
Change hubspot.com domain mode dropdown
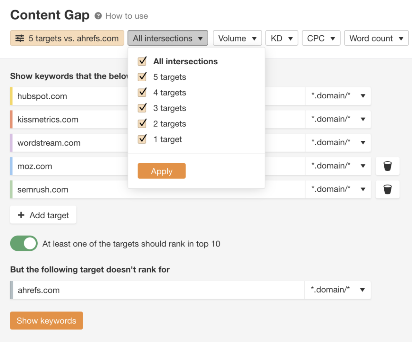[338, 96]
